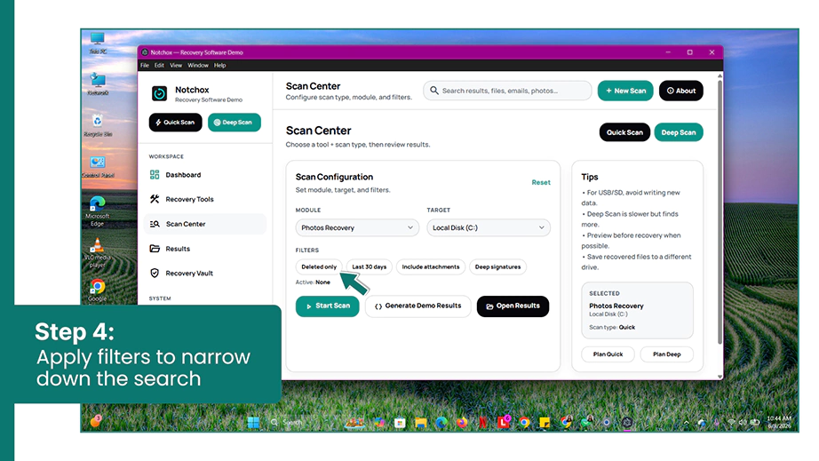Click the sidebar Deep Scan button under logo
This screenshot has width=819, height=461.
pyautogui.click(x=235, y=123)
